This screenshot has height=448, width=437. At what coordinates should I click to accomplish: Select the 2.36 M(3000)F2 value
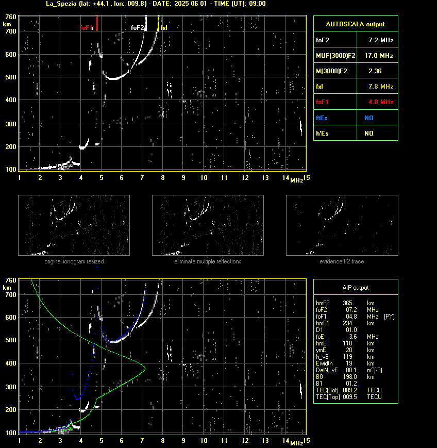(375, 71)
